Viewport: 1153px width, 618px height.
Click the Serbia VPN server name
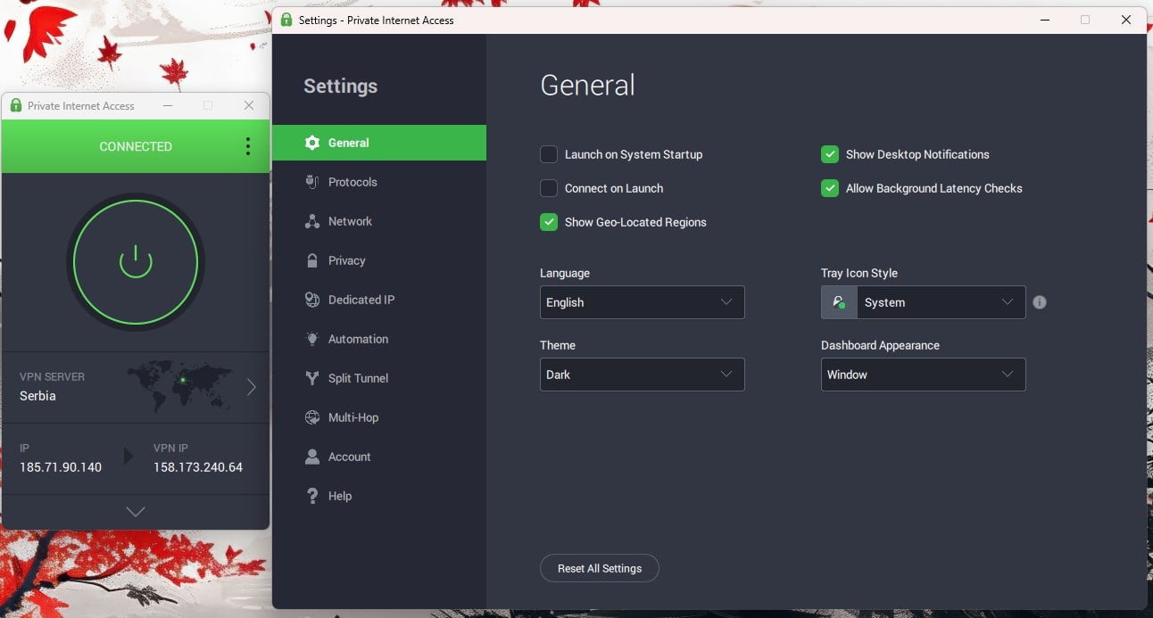point(37,396)
